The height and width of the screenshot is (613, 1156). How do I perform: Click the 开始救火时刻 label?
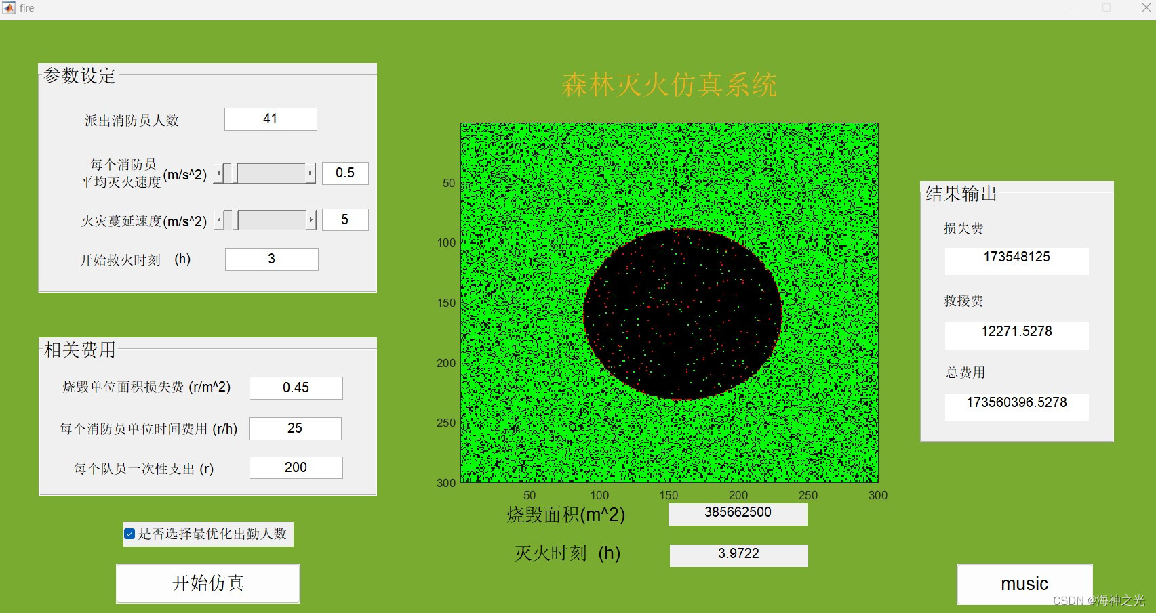tap(135, 260)
